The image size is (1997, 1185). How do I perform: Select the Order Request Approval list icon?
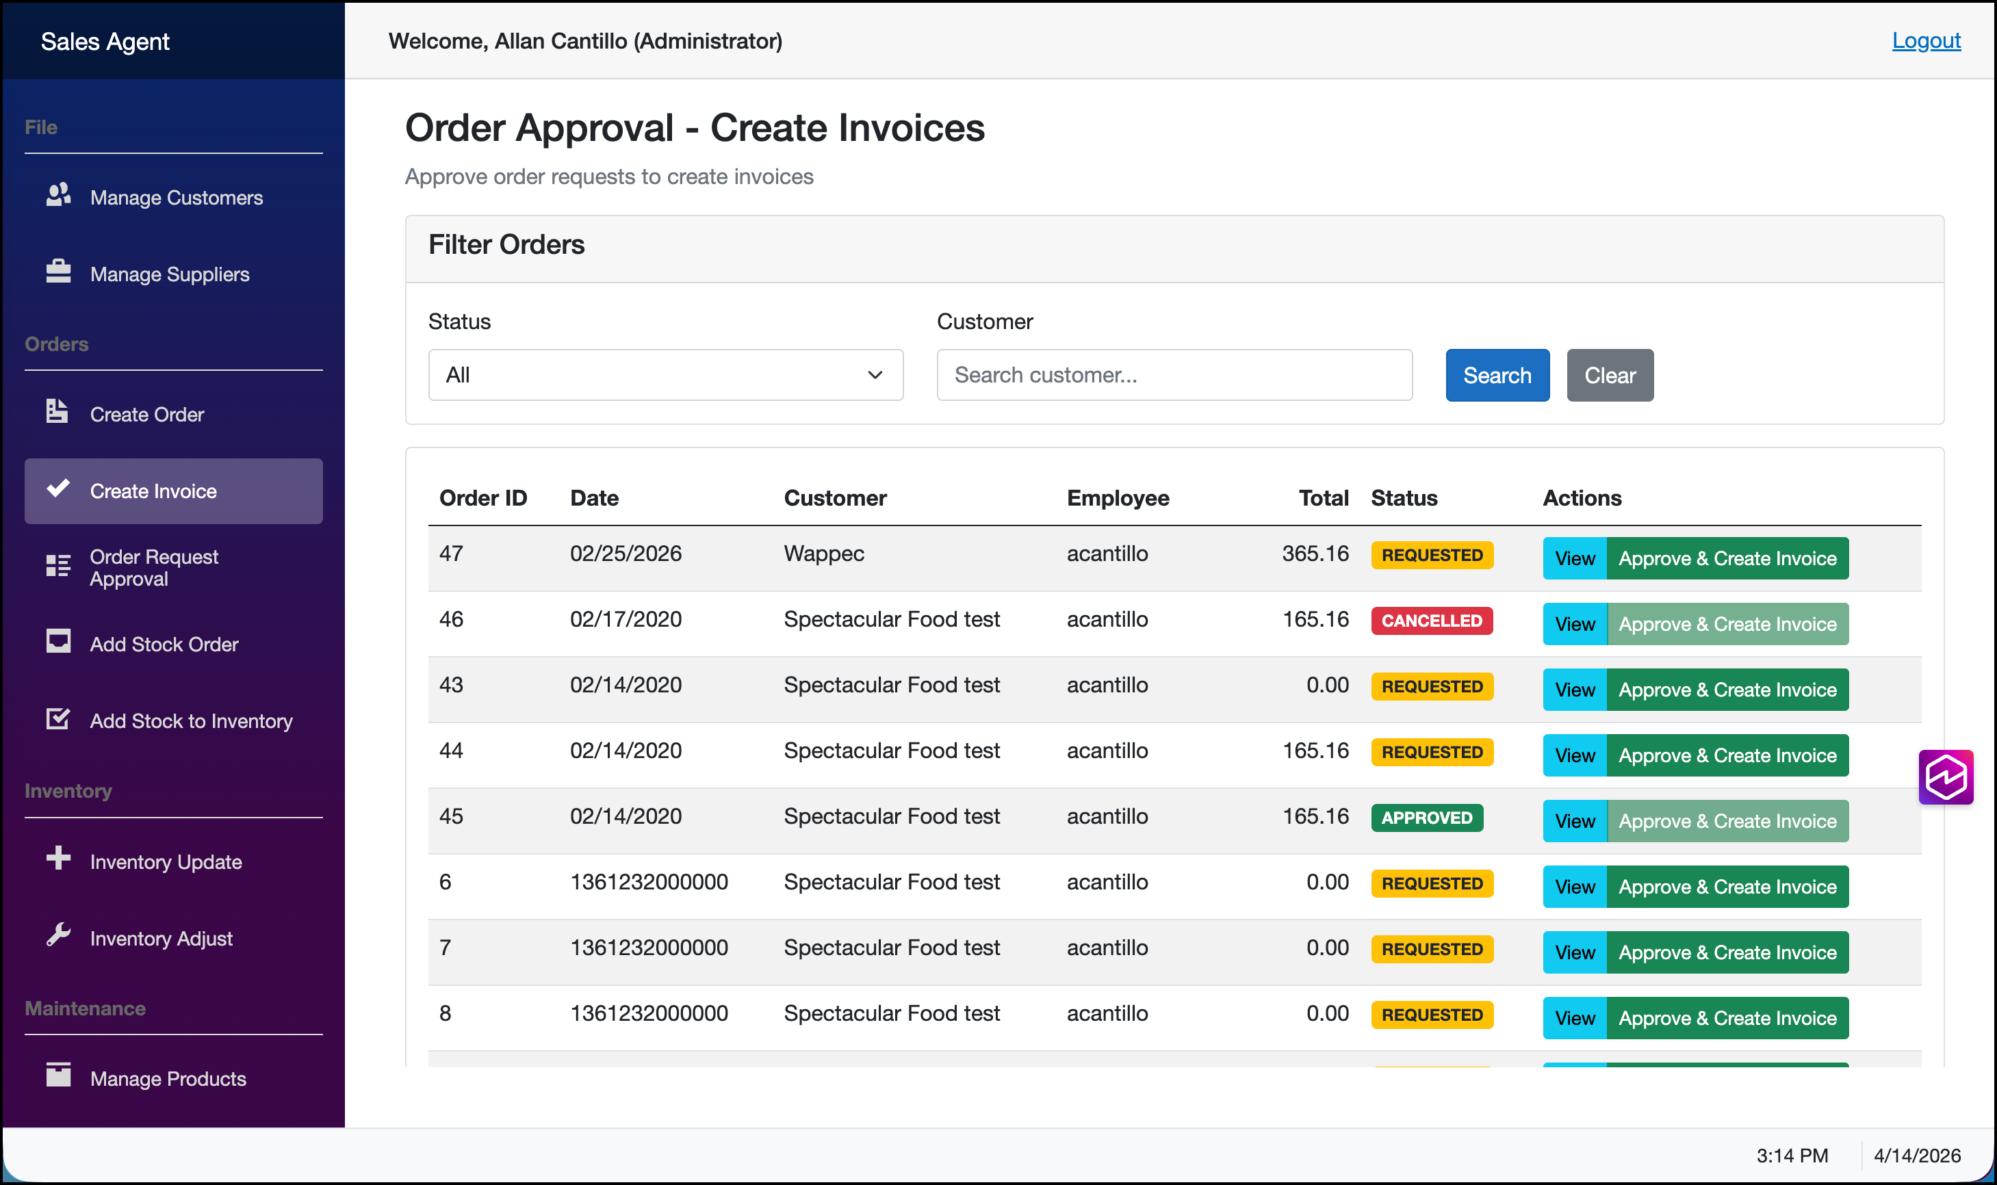(57, 565)
